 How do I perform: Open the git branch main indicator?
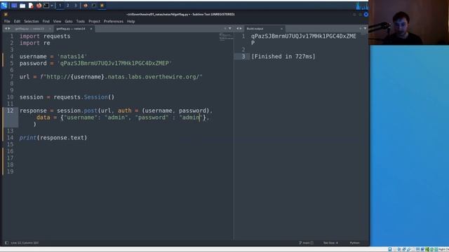tap(306, 243)
